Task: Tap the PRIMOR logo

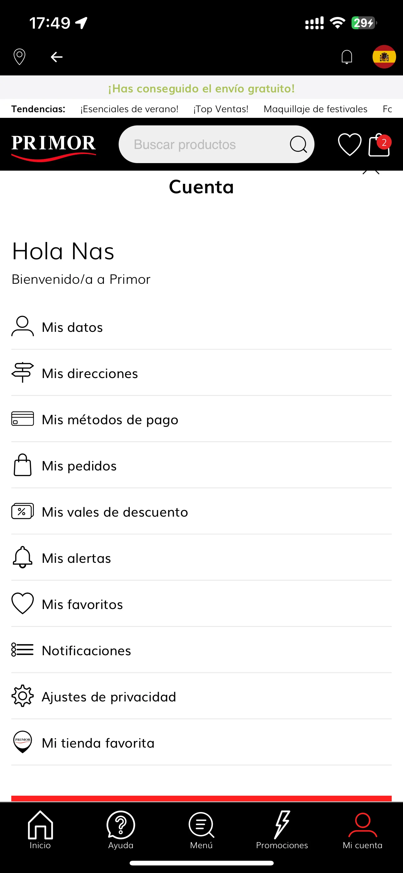Action: (x=53, y=147)
